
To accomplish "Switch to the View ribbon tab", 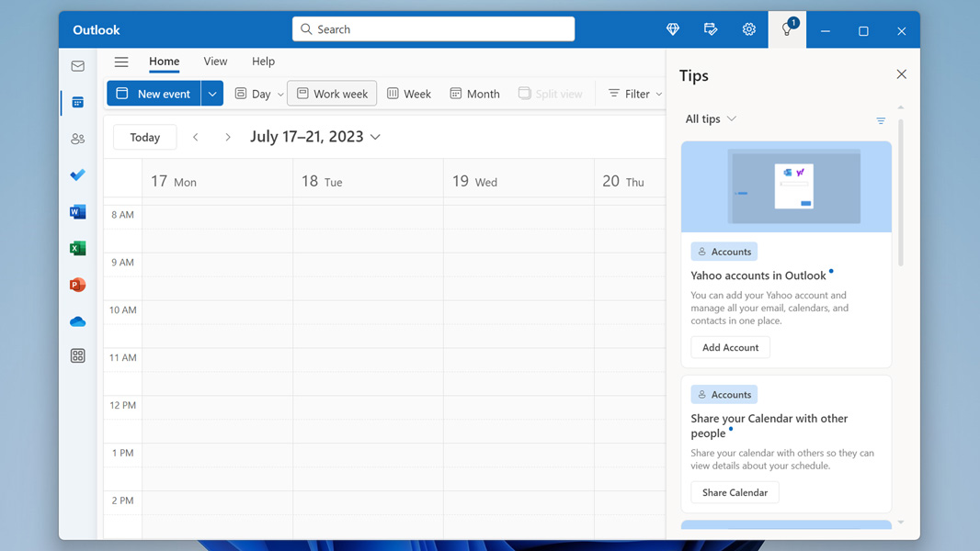I will 215,61.
